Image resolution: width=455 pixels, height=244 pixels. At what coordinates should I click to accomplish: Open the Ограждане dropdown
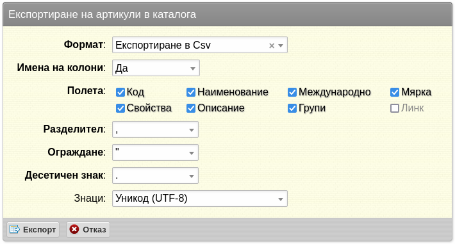tap(155, 152)
